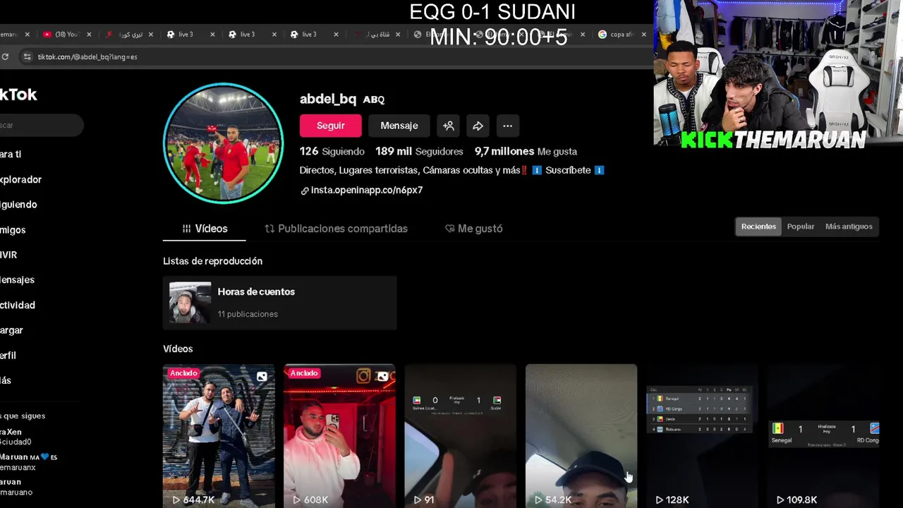Viewport: 903px width, 508px height.
Task: Follow abdel_bq with the Seguir button
Action: (330, 126)
